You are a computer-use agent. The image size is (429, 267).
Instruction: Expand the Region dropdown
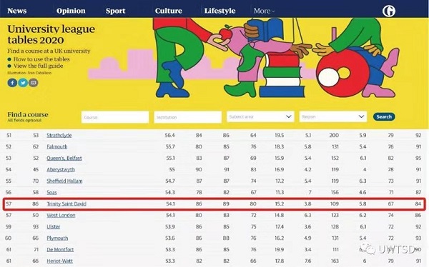click(333, 116)
